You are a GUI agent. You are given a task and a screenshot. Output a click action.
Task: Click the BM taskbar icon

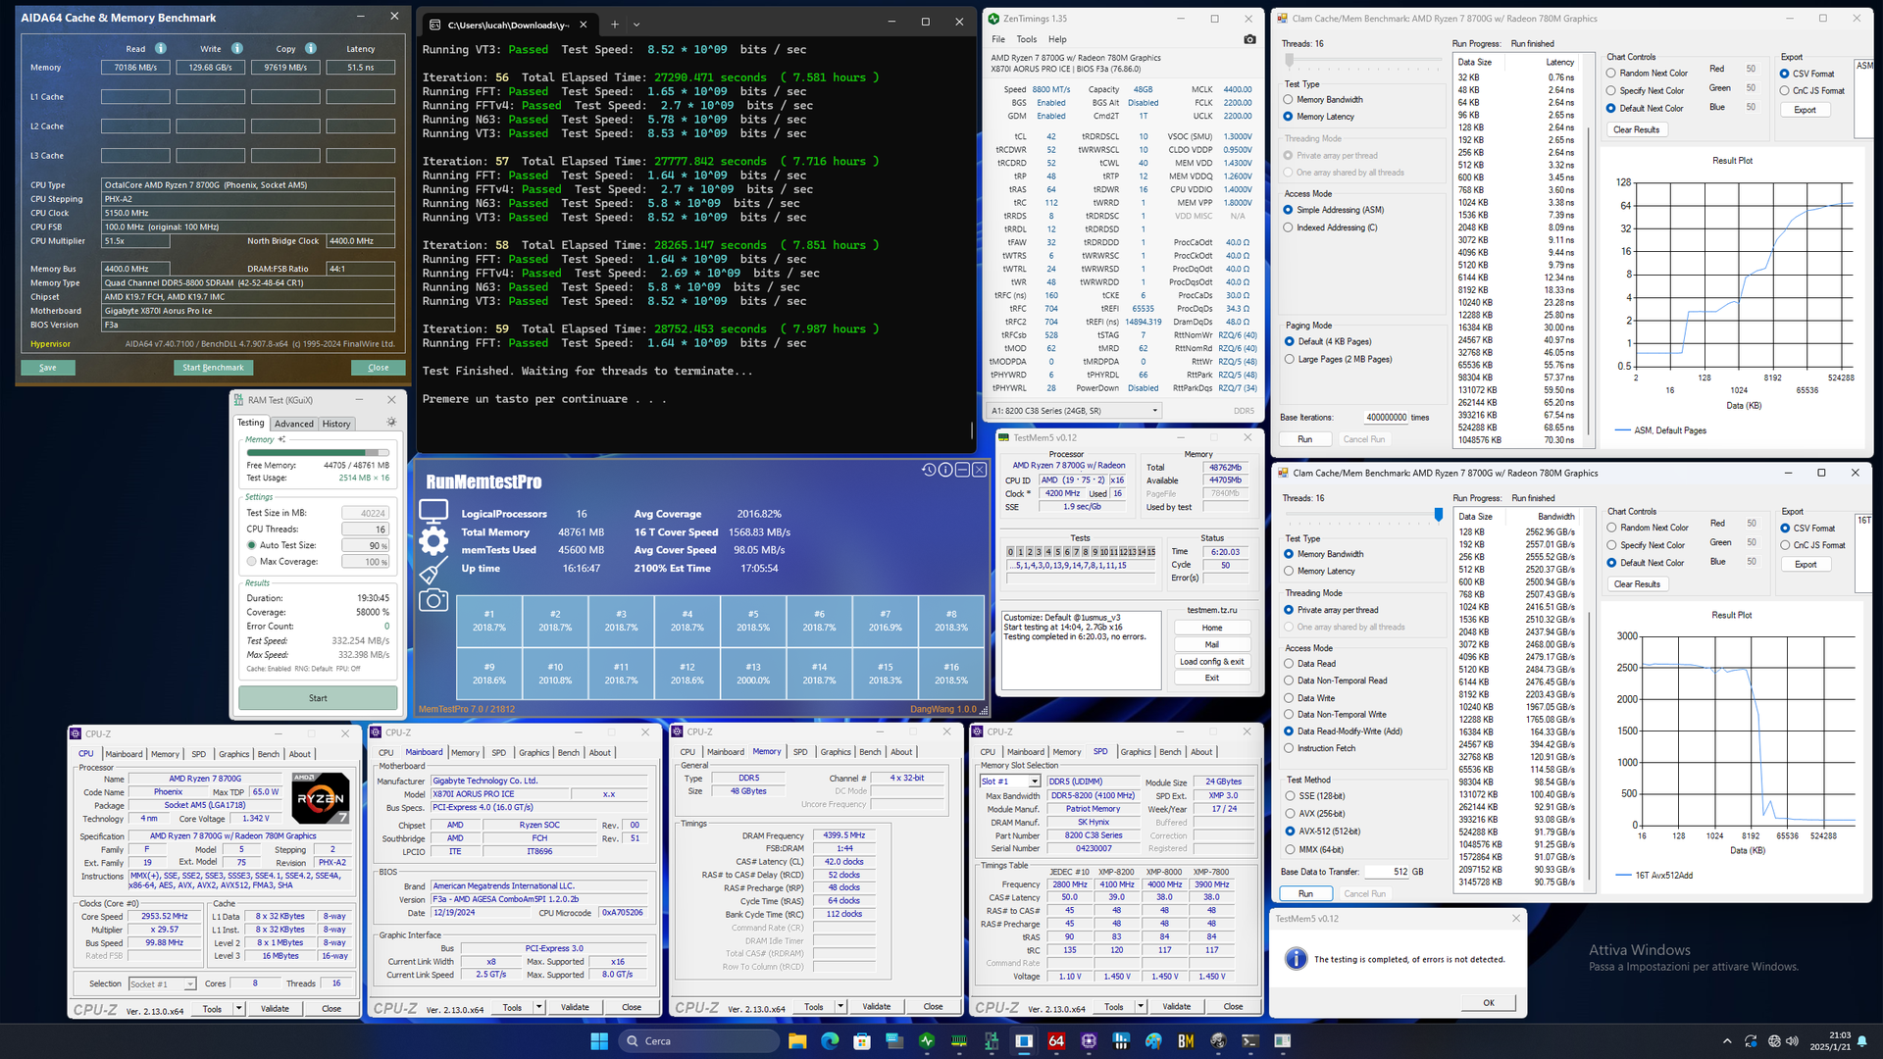pos(1186,1041)
